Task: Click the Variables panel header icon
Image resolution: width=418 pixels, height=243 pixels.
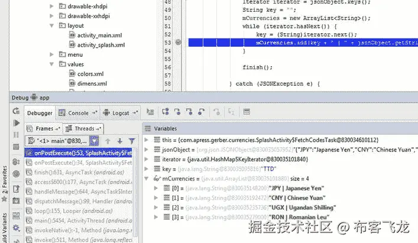Action: tap(148, 129)
